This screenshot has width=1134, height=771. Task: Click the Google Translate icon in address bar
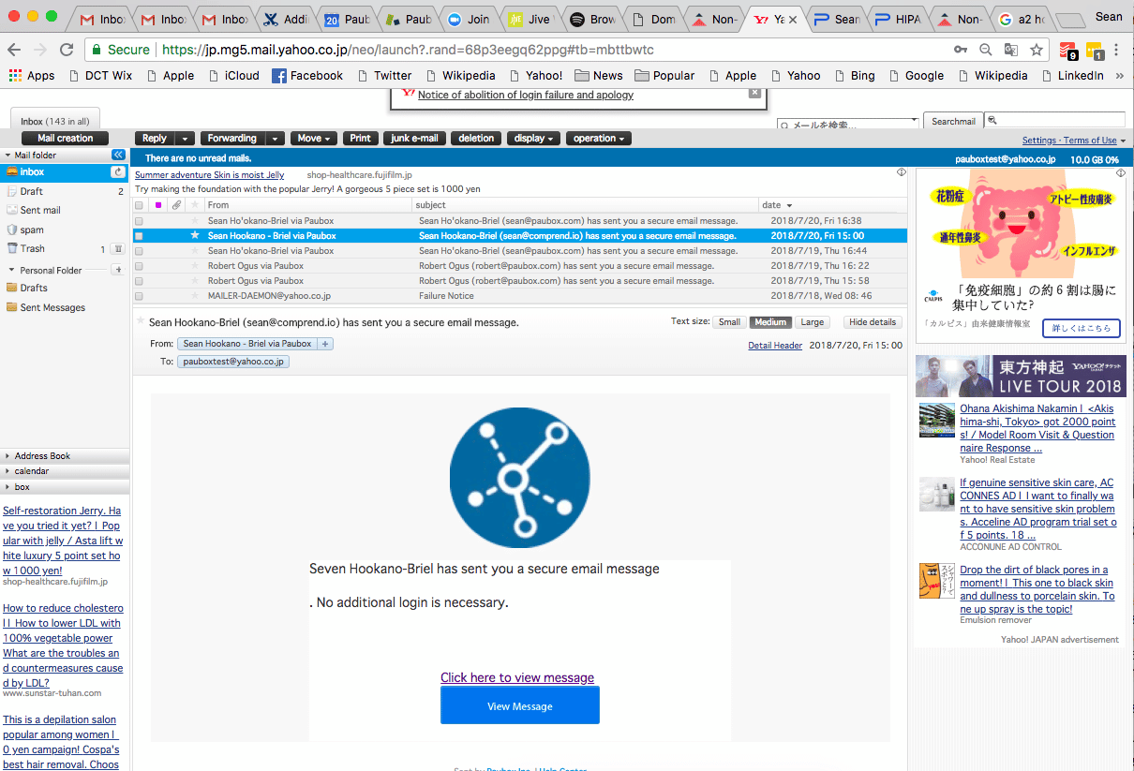[1011, 50]
